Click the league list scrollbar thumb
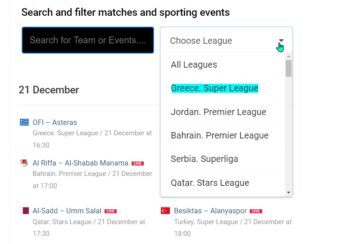 point(288,68)
